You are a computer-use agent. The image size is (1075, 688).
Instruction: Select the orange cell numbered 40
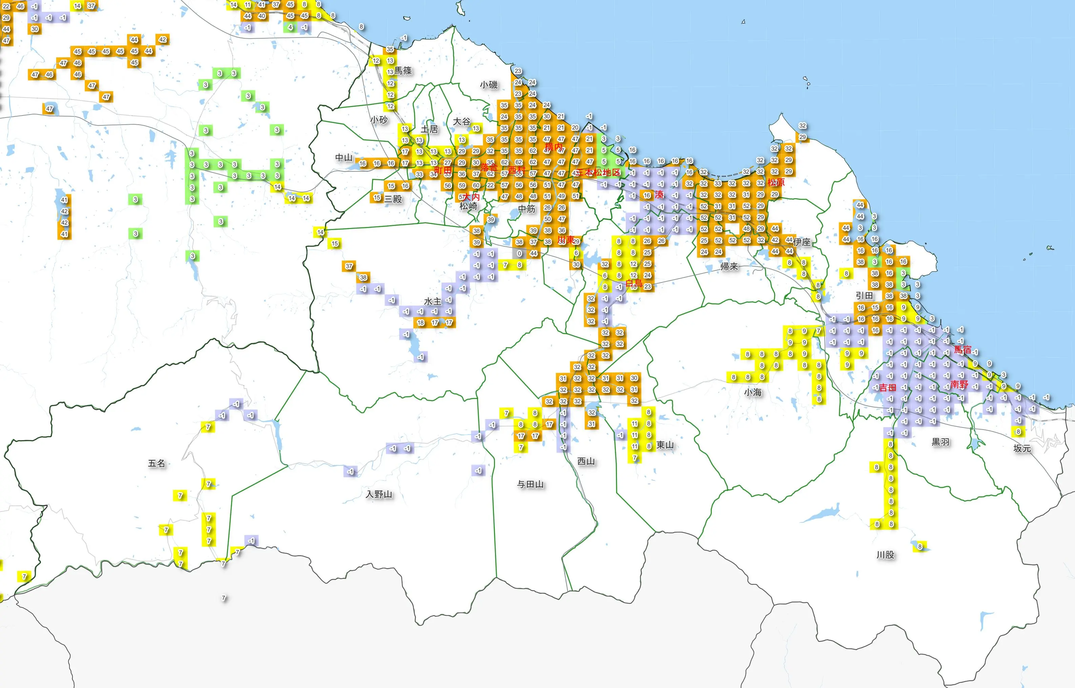262,16
